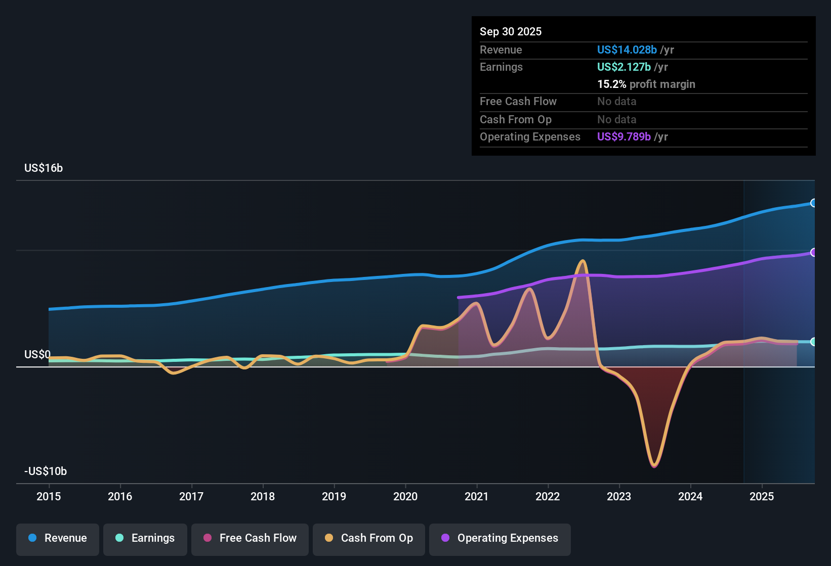The height and width of the screenshot is (566, 831).
Task: Select the Operating Expenses endpoint marker
Action: click(x=814, y=253)
